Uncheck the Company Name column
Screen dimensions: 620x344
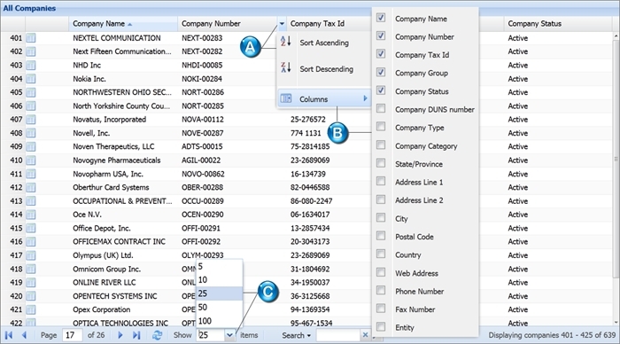381,18
